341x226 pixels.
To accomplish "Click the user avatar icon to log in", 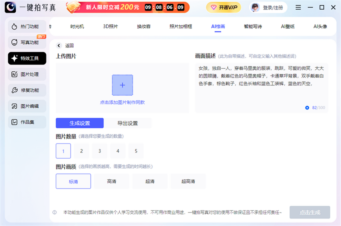I will click(255, 8).
